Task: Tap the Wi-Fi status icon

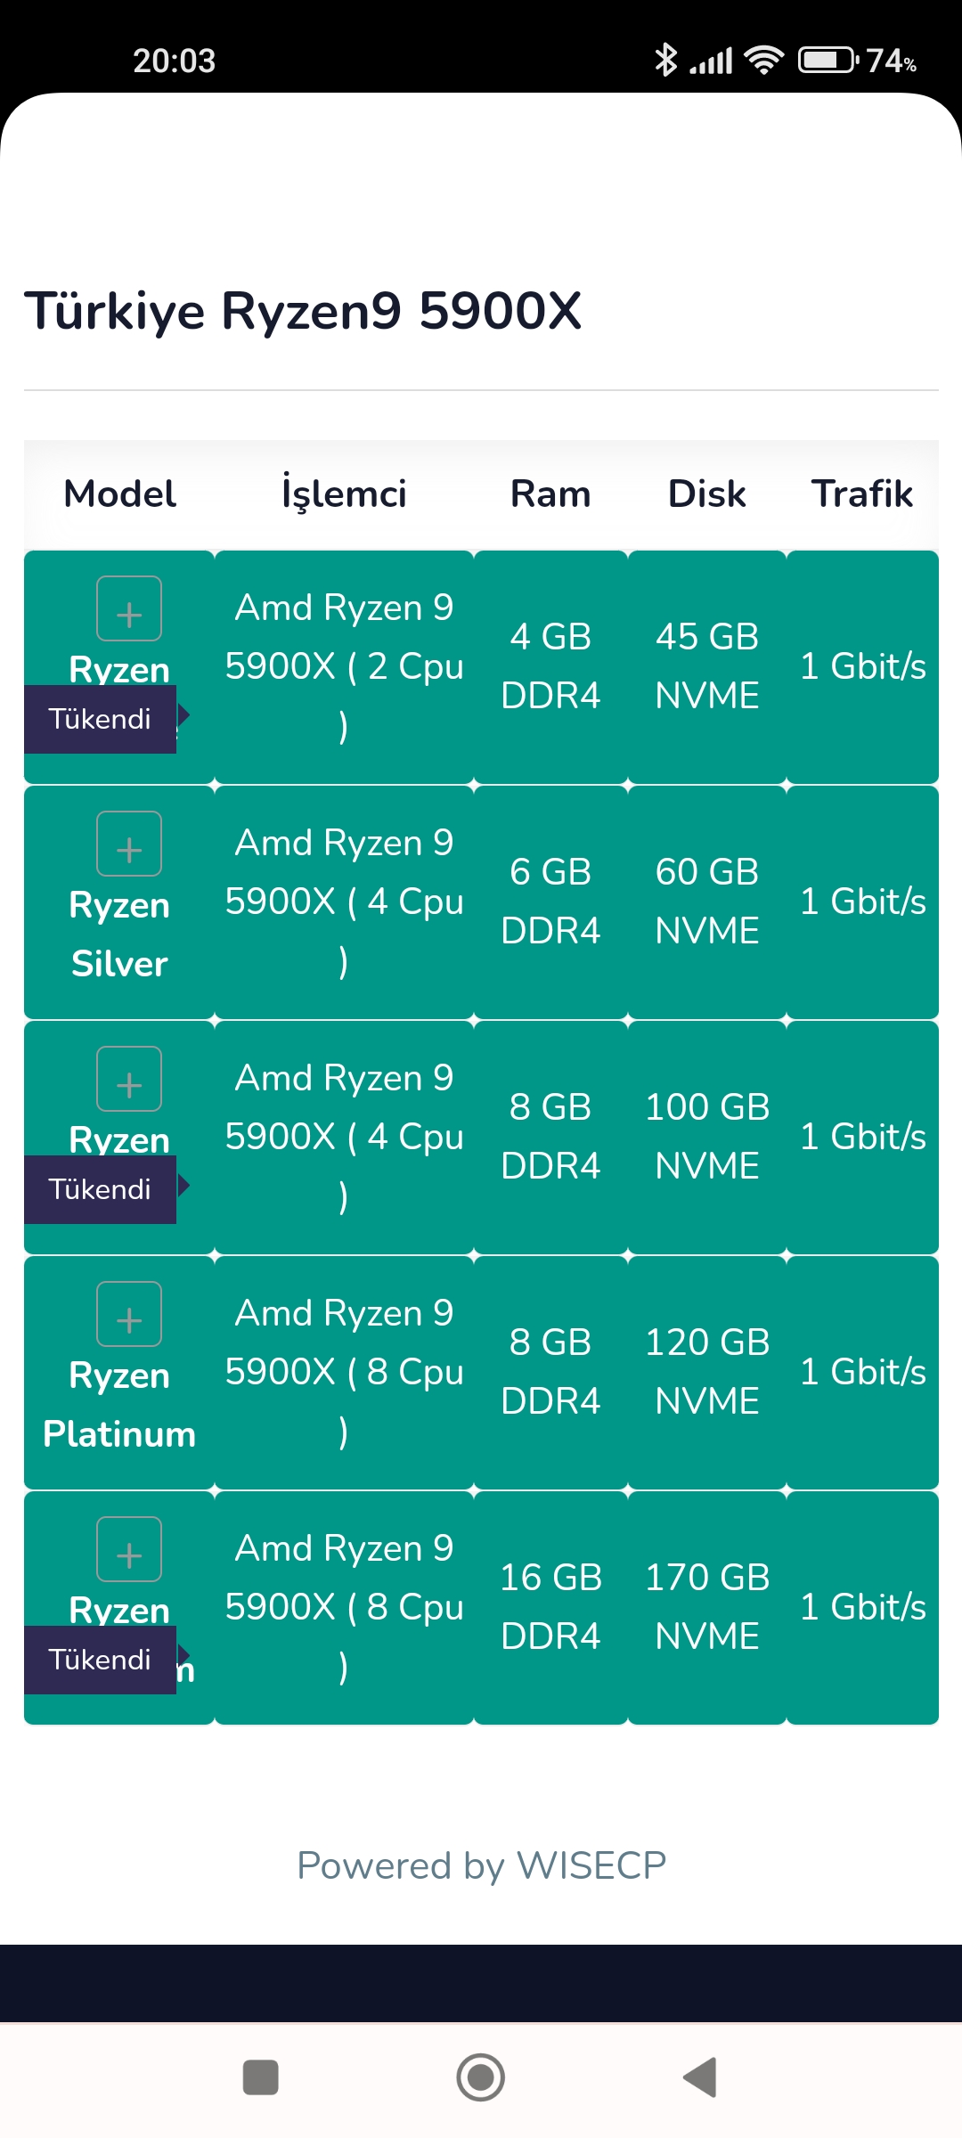Action: pyautogui.click(x=764, y=60)
